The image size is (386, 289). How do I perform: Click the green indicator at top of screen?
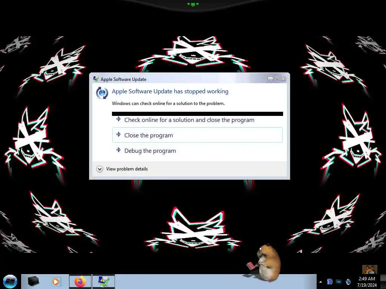[x=193, y=4]
